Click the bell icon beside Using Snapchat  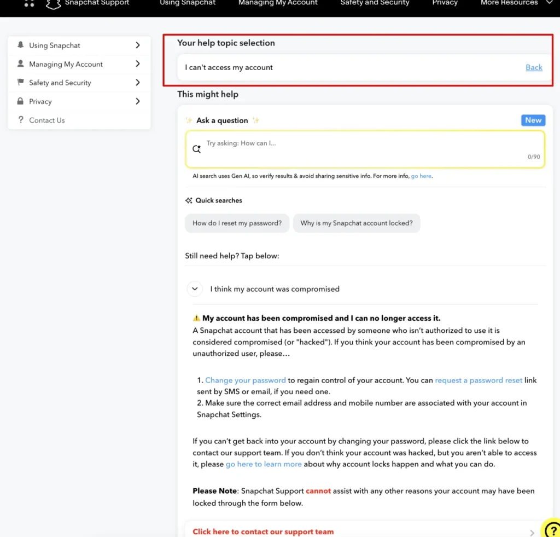[x=21, y=45]
